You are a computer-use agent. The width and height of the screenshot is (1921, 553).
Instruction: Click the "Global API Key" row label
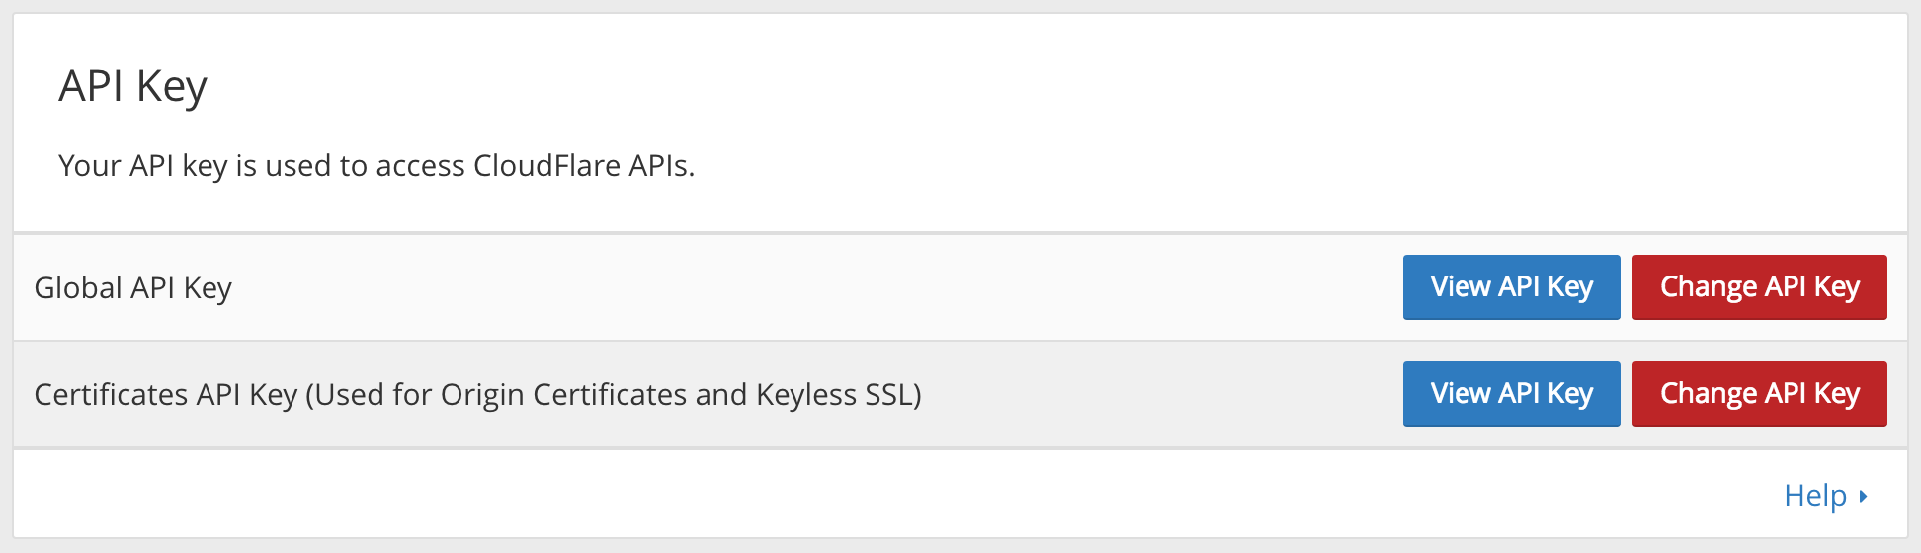(132, 287)
